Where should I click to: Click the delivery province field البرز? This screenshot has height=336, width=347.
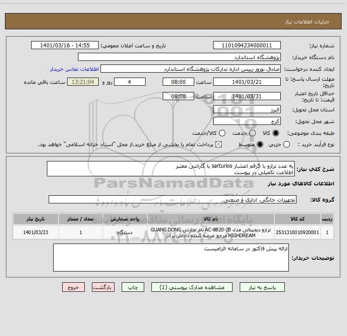(x=247, y=109)
